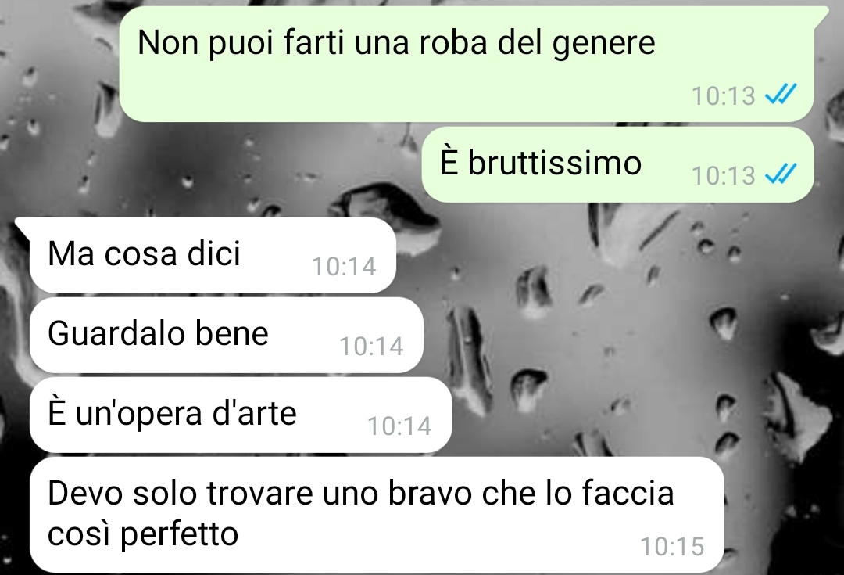Image resolution: width=844 pixels, height=575 pixels.
Task: Click the tail corner of the top green bubble
Action: pyautogui.click(x=821, y=16)
